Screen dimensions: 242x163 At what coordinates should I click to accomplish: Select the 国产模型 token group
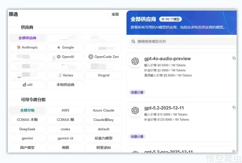(x=27, y=148)
